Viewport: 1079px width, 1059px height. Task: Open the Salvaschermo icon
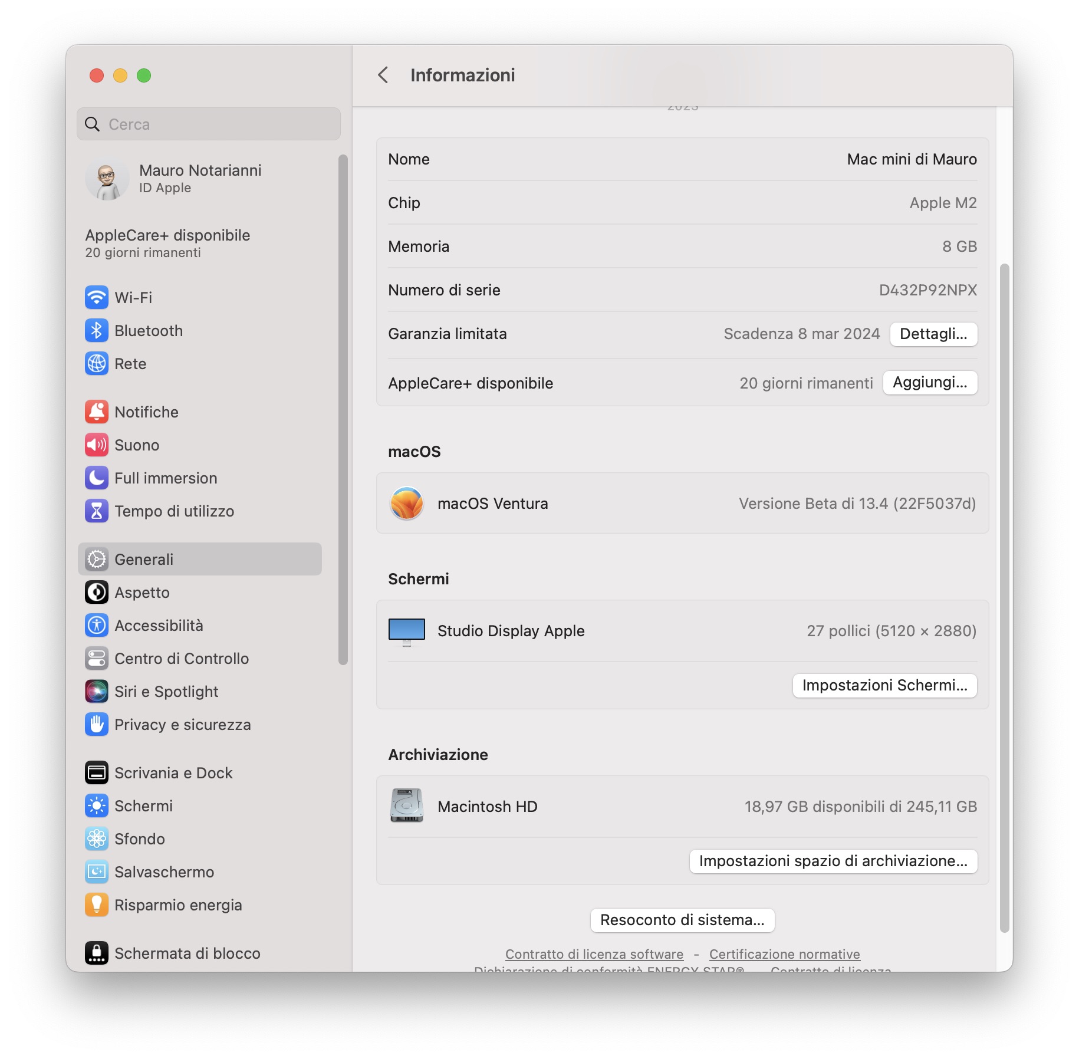tap(96, 871)
